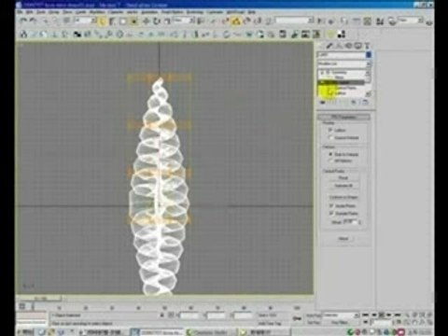Click the object color swatch beside name field
Viewport: 448px width, 336px height.
[369, 54]
